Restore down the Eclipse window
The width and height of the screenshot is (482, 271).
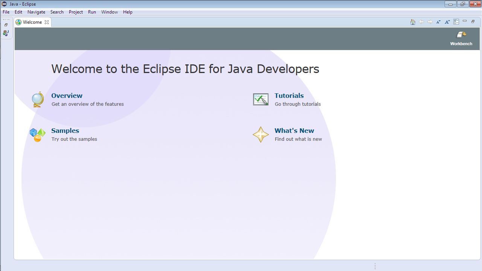click(462, 4)
